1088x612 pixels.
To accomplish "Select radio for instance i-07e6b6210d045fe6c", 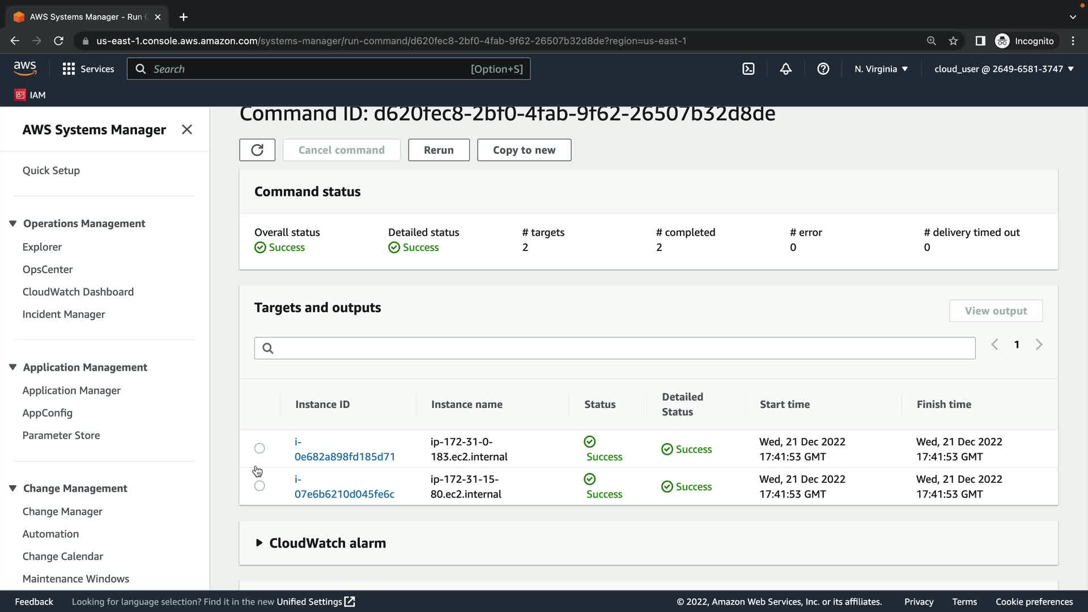I will coord(260,486).
